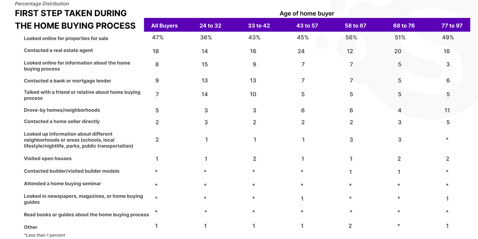This screenshot has width=478, height=239.
Task: Click Contacted a real estate agent row label
Action: point(59,51)
